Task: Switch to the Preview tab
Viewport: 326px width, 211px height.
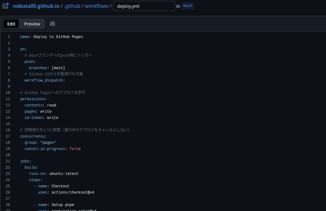Action: [32, 24]
